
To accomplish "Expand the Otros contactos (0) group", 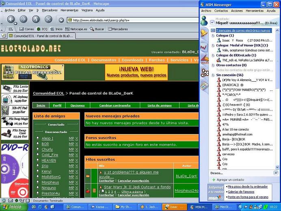I will (213, 65).
